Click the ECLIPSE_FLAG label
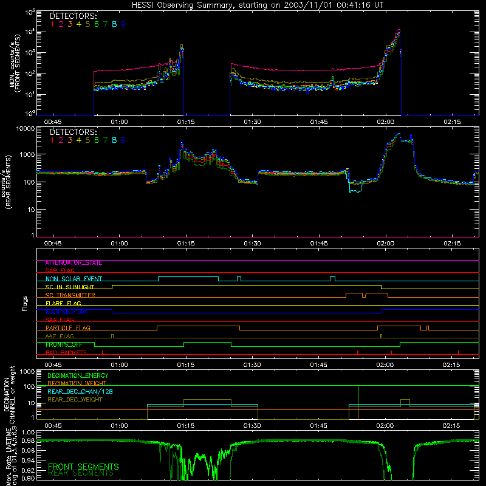The width and height of the screenshot is (486, 486). [66, 312]
